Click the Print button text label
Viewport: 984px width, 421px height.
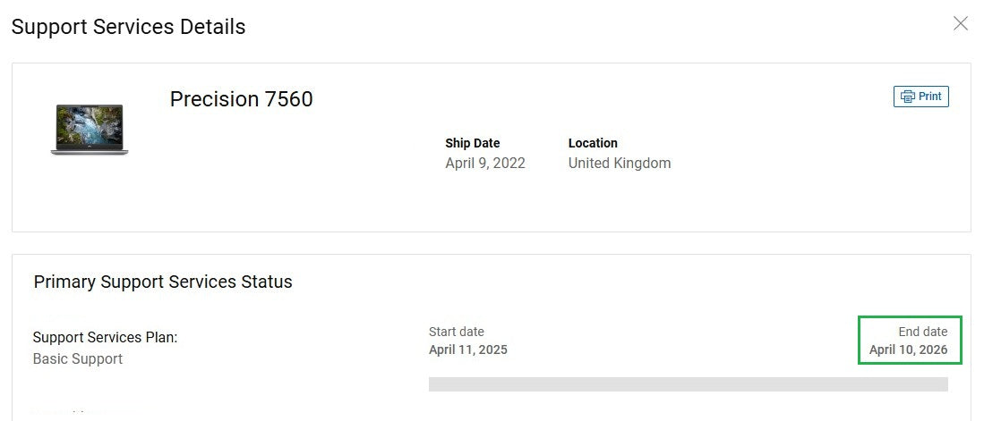point(930,97)
